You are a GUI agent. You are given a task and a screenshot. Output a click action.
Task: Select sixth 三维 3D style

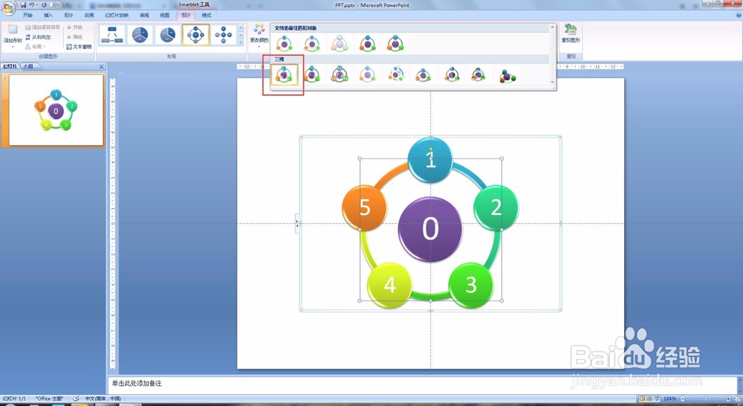(x=424, y=74)
